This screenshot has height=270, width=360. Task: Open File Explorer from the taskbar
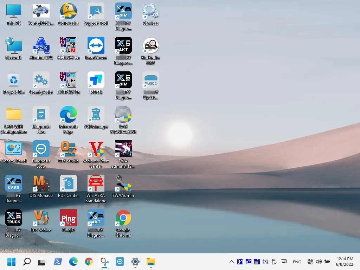[x=151, y=262]
